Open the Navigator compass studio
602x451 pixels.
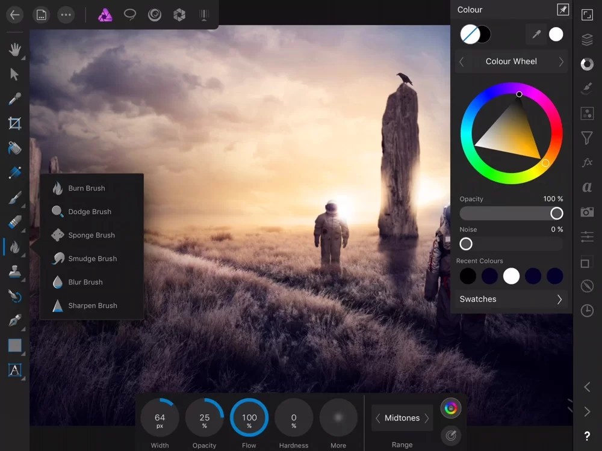587,286
